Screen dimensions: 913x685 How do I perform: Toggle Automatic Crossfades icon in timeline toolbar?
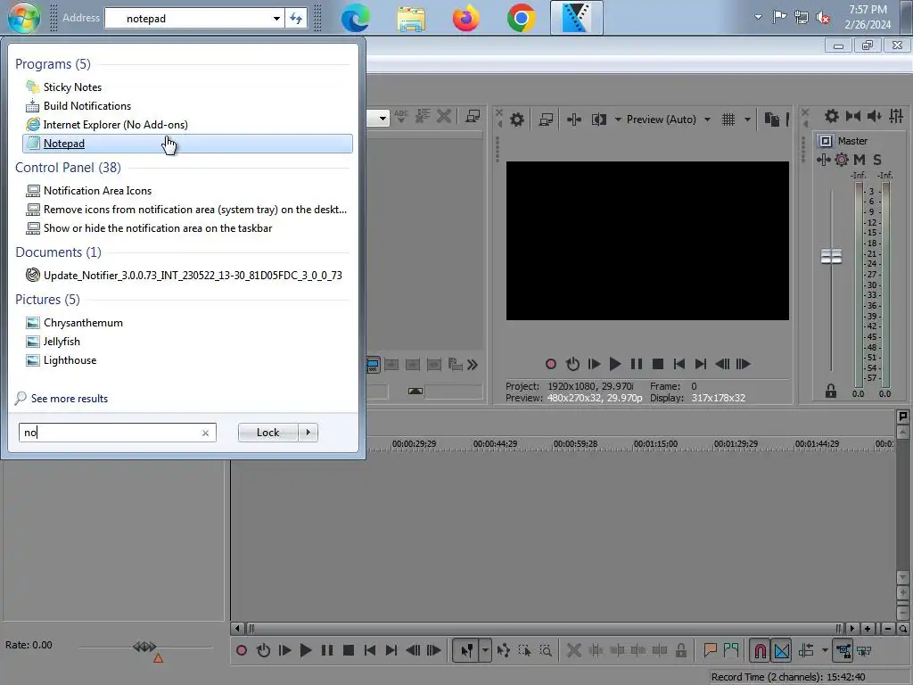[782, 650]
